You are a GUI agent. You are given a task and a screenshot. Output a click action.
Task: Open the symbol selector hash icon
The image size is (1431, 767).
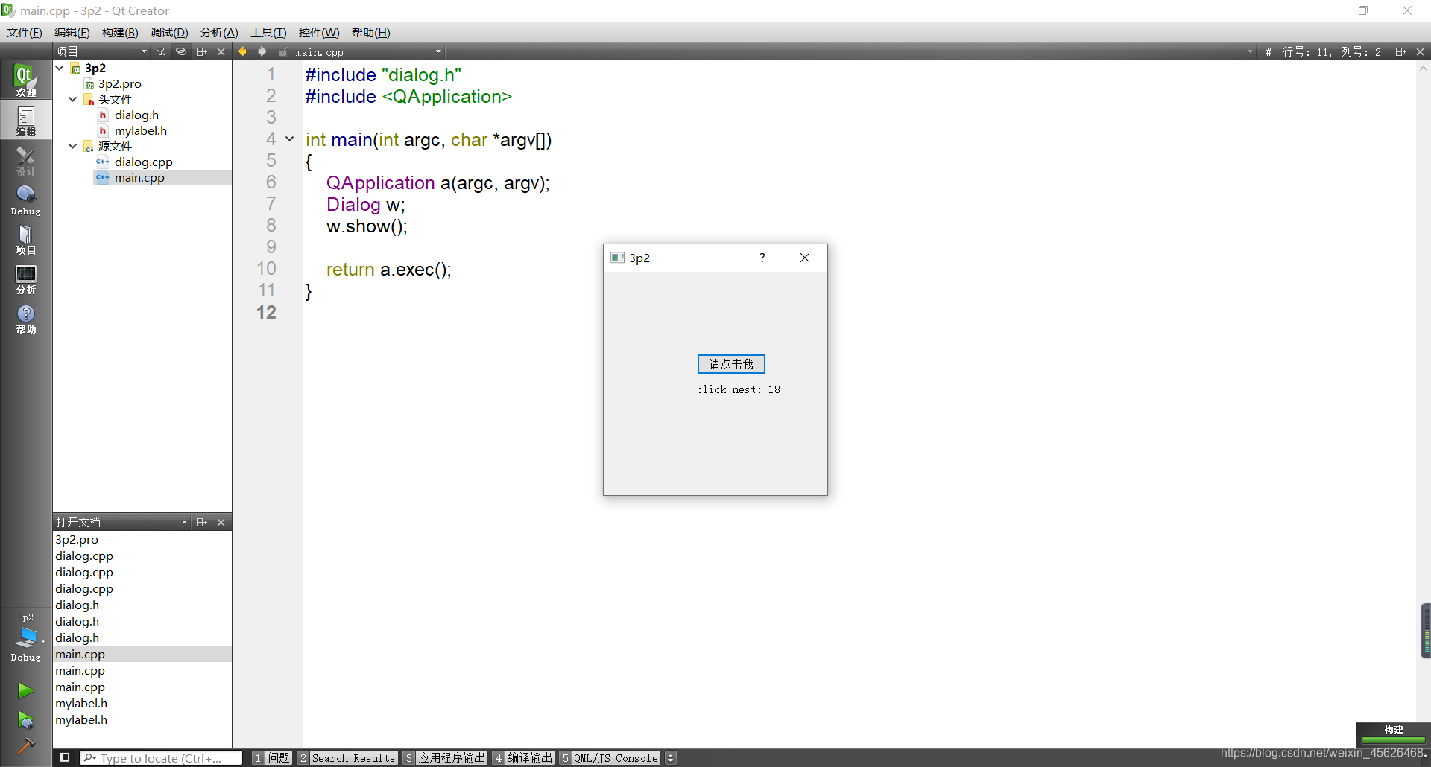coord(1268,52)
